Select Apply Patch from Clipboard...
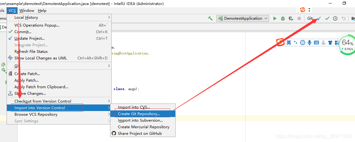The width and height of the screenshot is (355, 142). pos(59,87)
